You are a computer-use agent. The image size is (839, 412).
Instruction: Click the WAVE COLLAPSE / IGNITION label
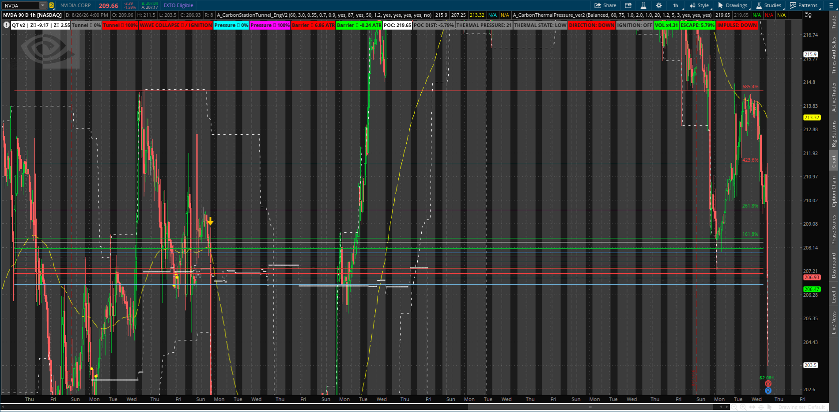[x=176, y=25]
